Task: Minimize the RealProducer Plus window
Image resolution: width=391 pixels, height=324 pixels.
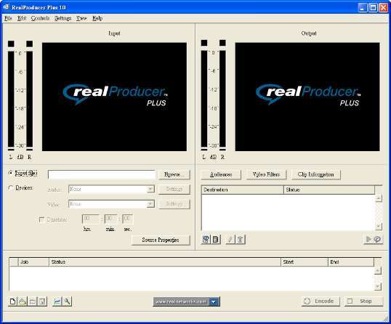Action: 363,7
